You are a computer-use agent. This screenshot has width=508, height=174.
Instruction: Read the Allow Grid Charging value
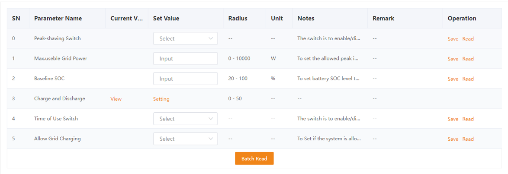click(468, 139)
